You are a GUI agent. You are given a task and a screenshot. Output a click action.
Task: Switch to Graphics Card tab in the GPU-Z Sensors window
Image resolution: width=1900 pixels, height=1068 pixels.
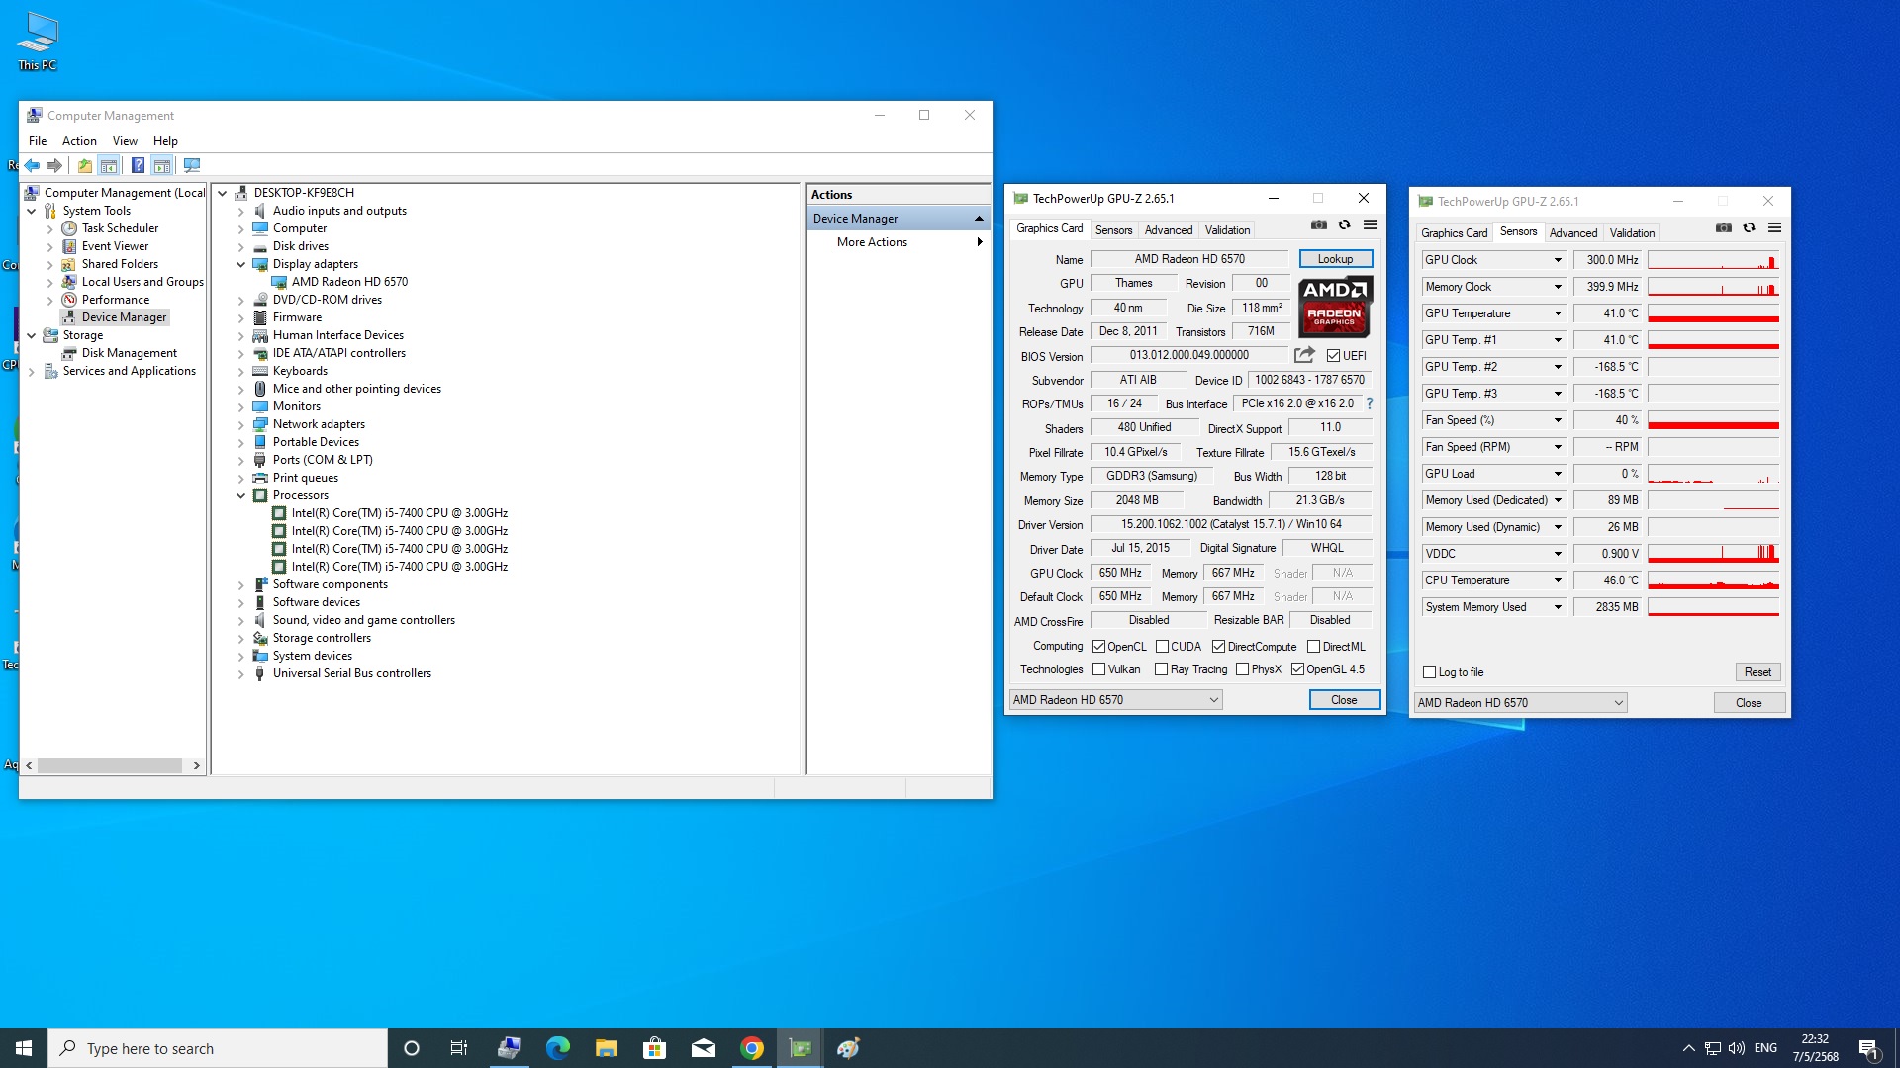pyautogui.click(x=1454, y=233)
